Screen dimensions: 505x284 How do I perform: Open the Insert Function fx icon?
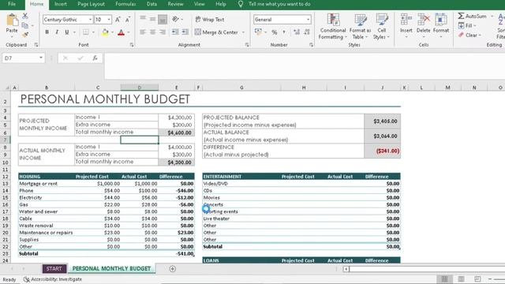pyautogui.click(x=95, y=58)
